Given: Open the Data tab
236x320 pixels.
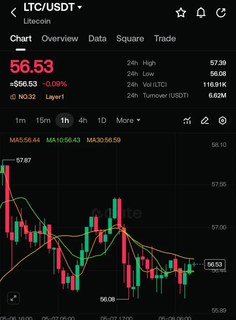Looking at the screenshot, I should tap(97, 38).
